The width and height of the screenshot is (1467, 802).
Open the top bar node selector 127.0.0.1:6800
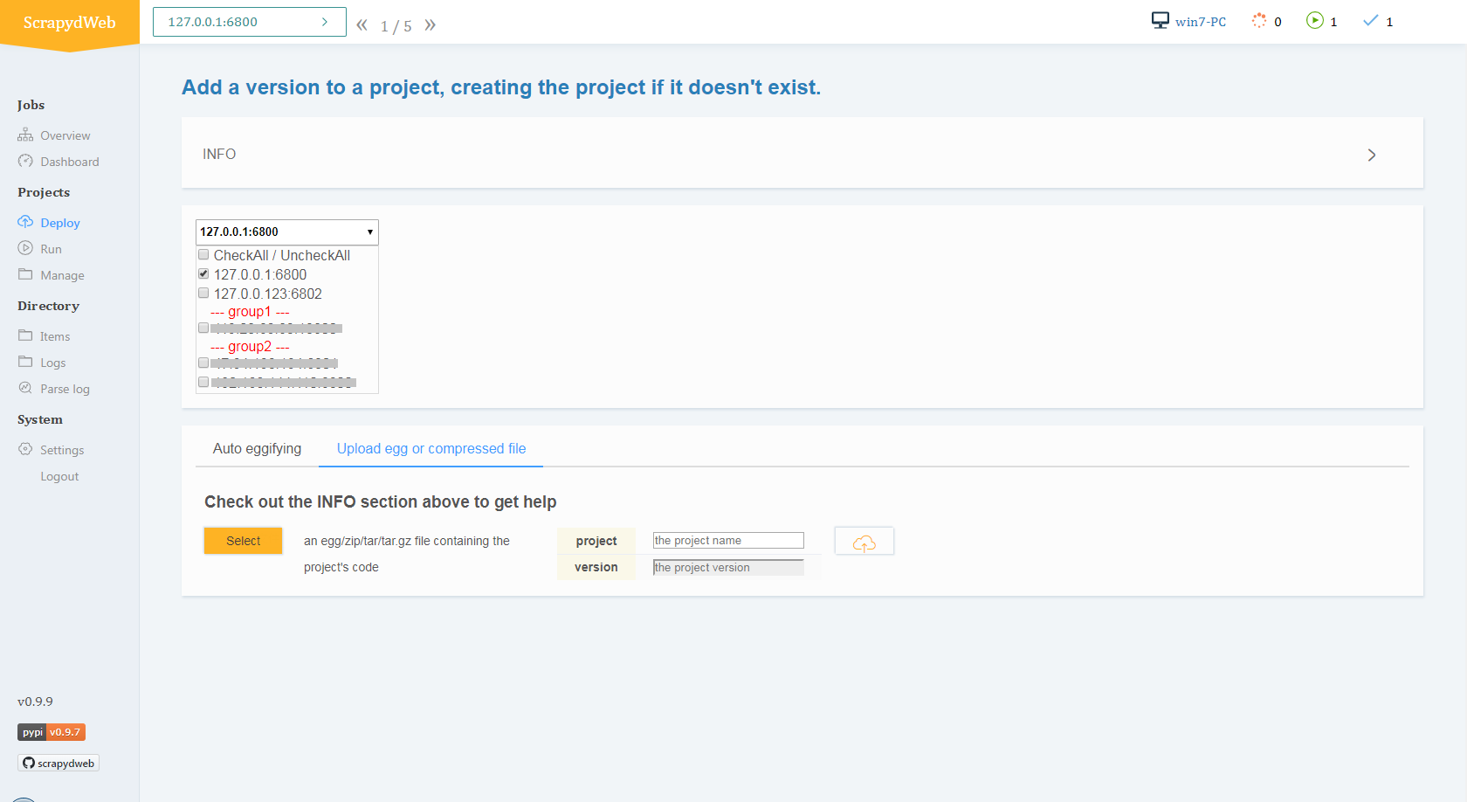point(250,22)
